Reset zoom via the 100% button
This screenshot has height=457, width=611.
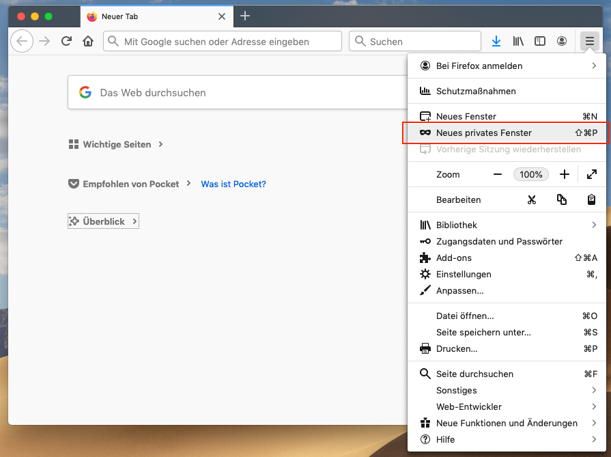click(x=530, y=174)
